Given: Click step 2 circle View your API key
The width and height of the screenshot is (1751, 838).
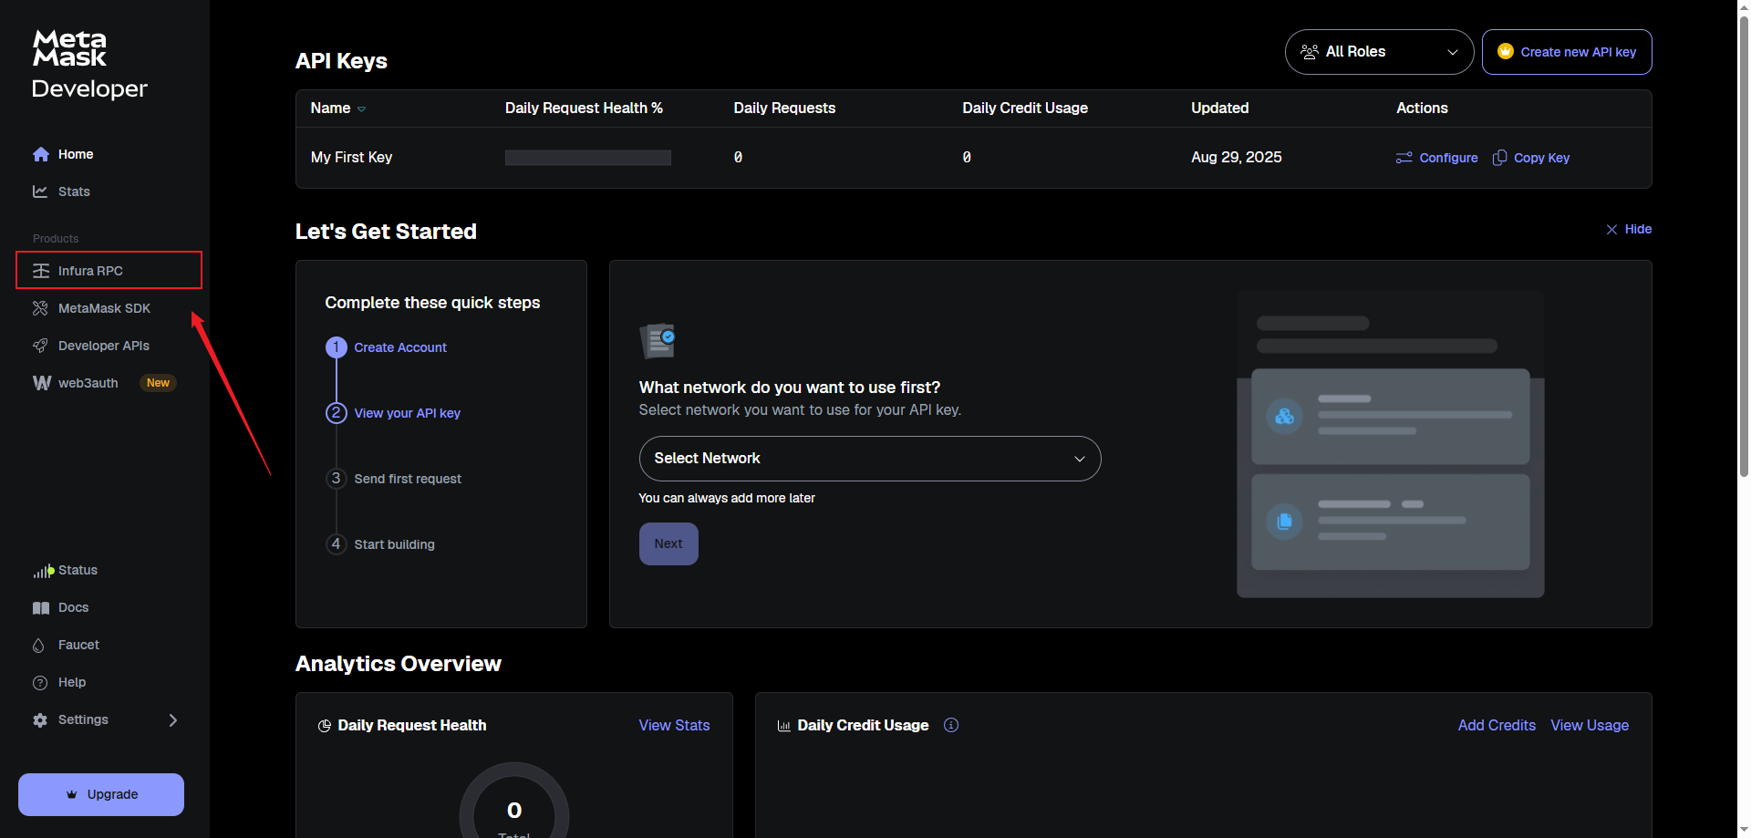Looking at the screenshot, I should point(337,413).
